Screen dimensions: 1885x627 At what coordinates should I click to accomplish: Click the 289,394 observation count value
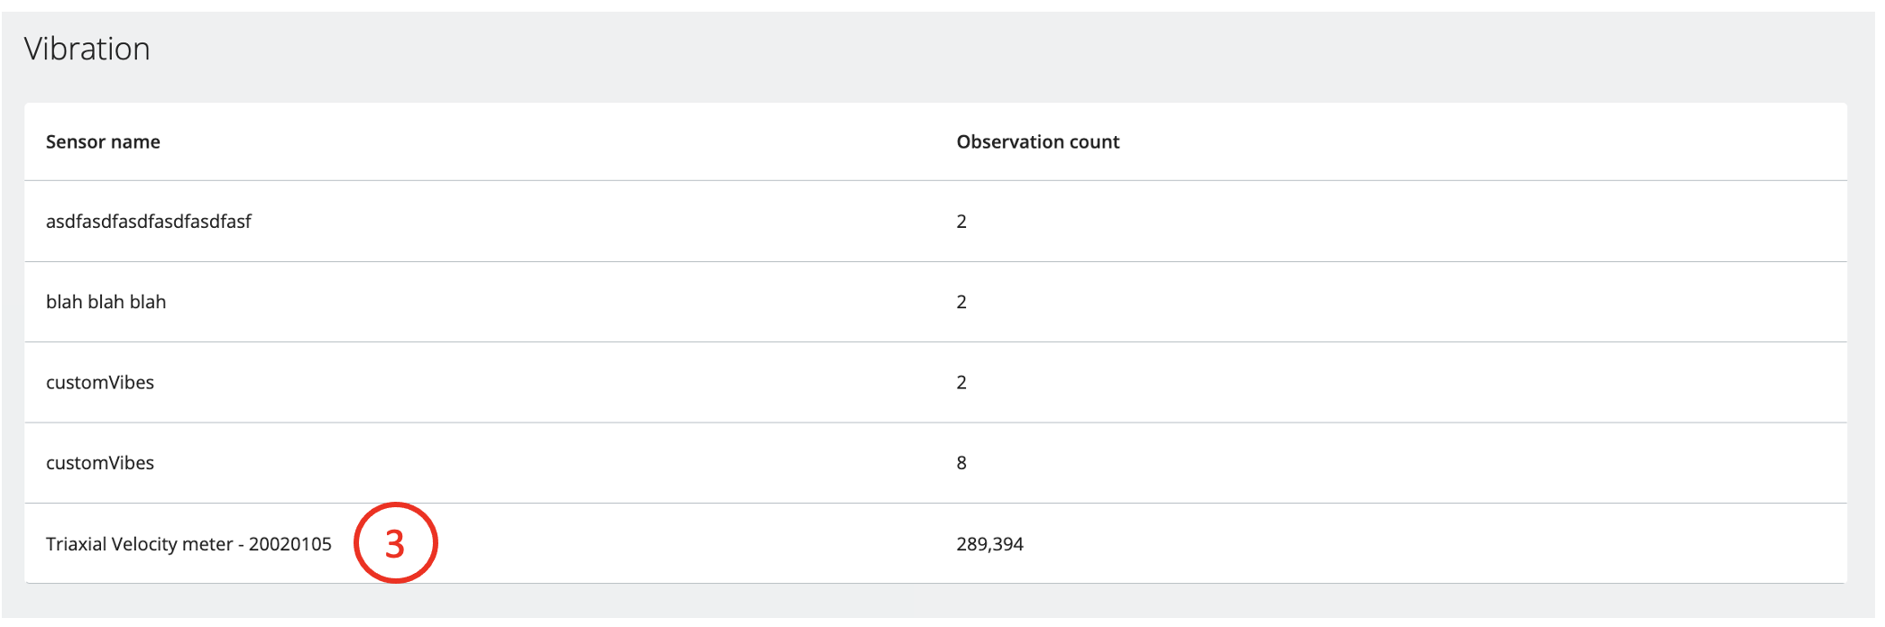coord(989,544)
